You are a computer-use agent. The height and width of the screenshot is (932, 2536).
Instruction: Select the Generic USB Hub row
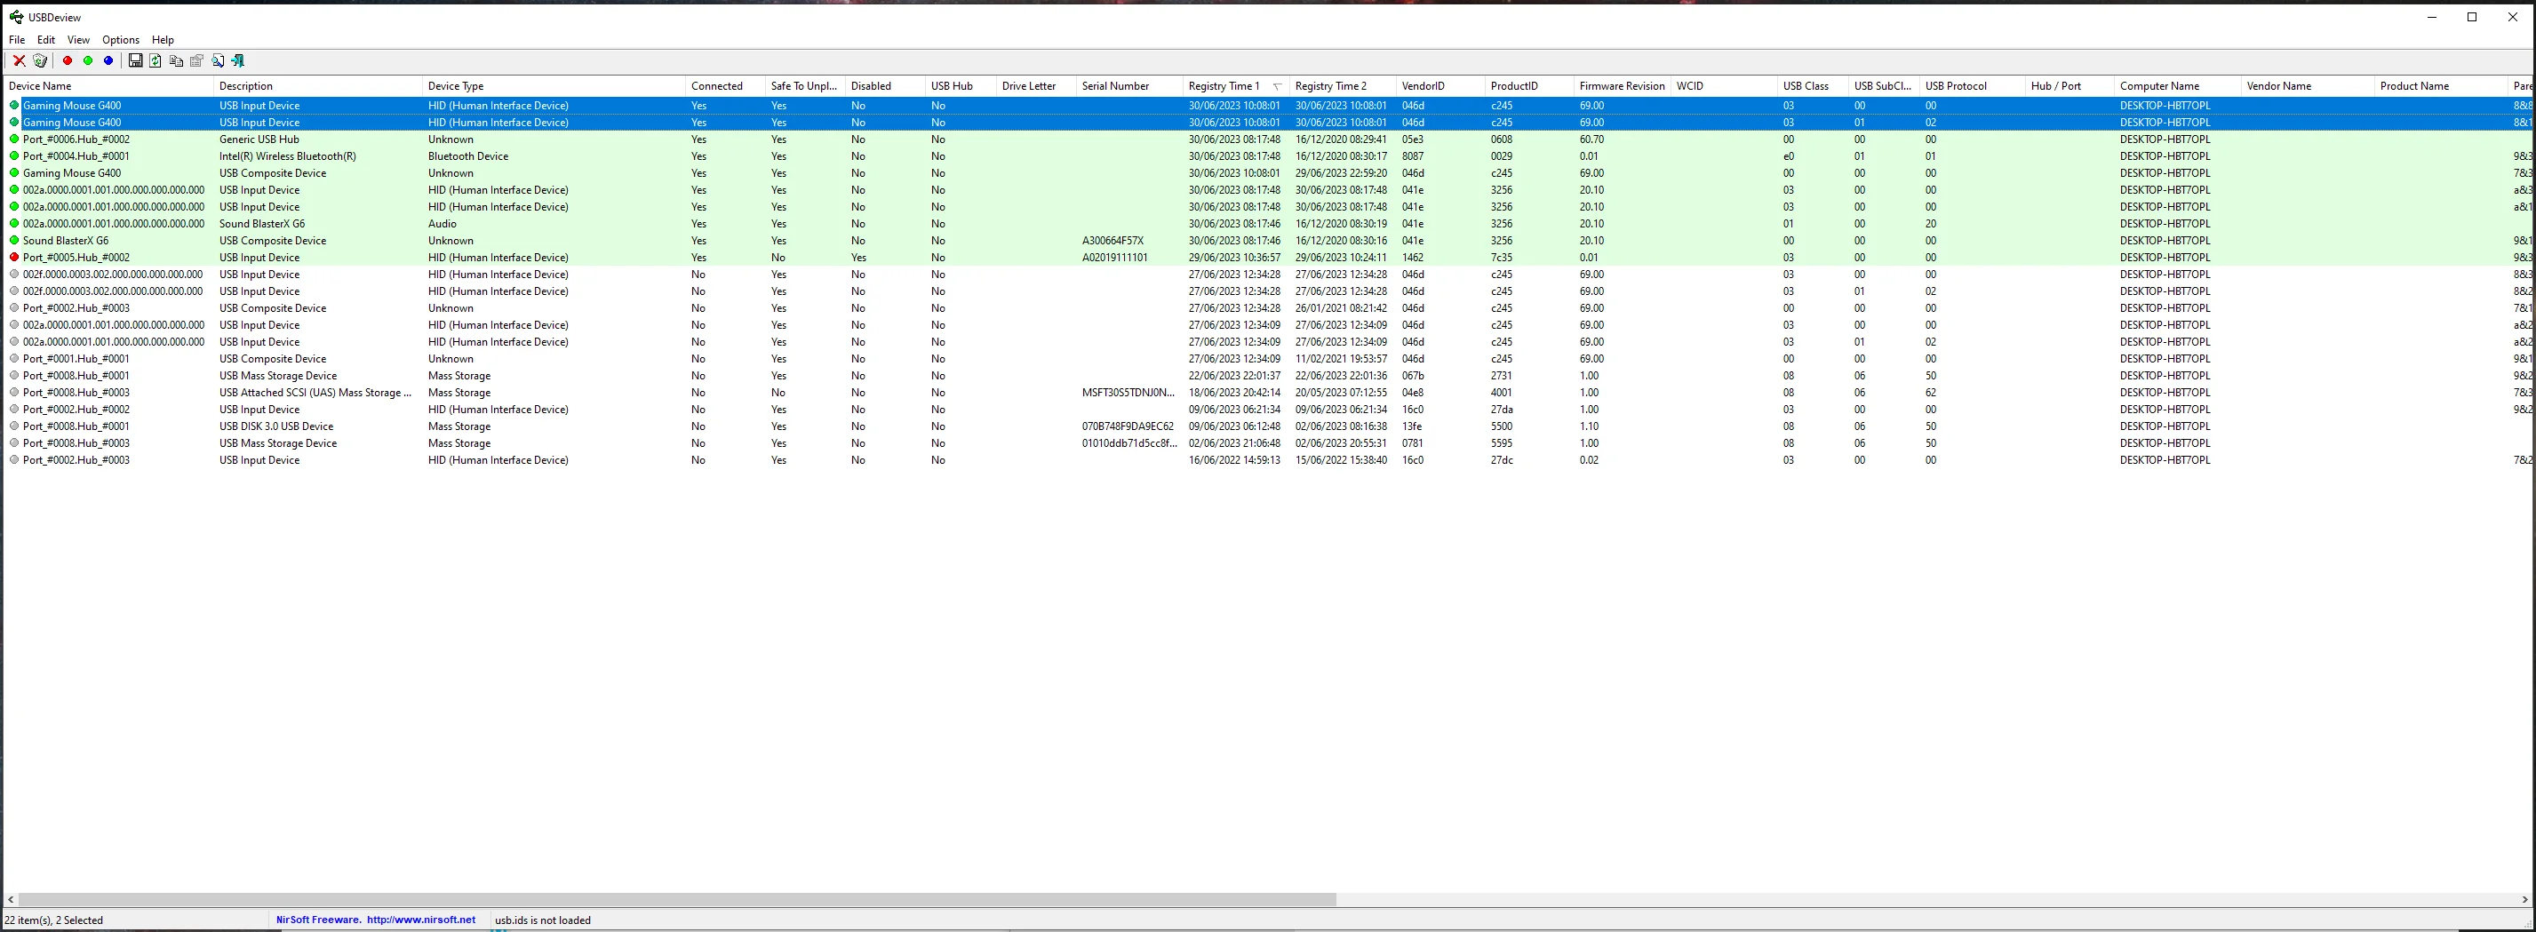(x=1268, y=139)
